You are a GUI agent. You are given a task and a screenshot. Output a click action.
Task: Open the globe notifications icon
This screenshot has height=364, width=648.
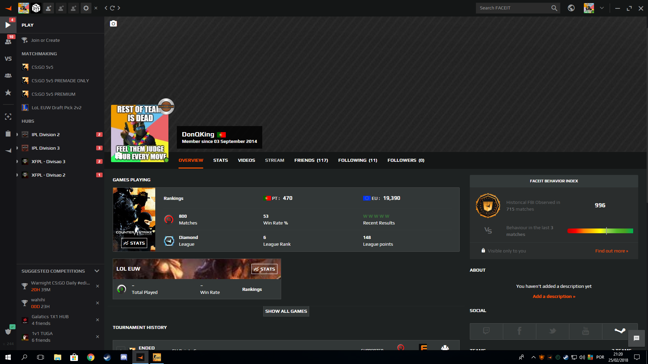(571, 8)
